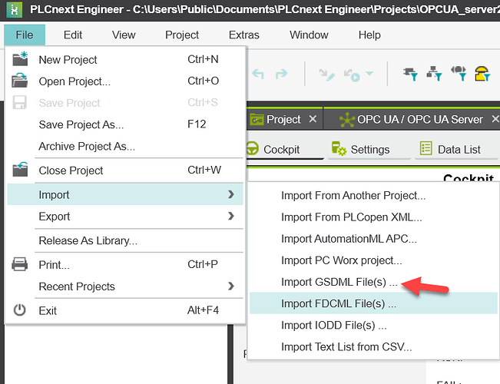Select Save Project As... entry

click(125, 124)
